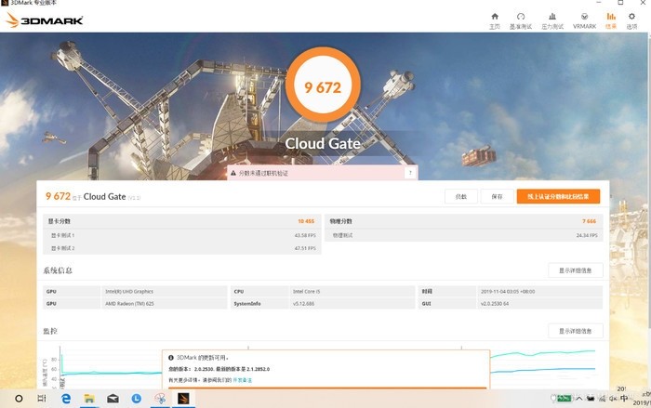Screen dimensions: 651x408
Task: Open Task View on the taskbar
Action: click(42, 399)
